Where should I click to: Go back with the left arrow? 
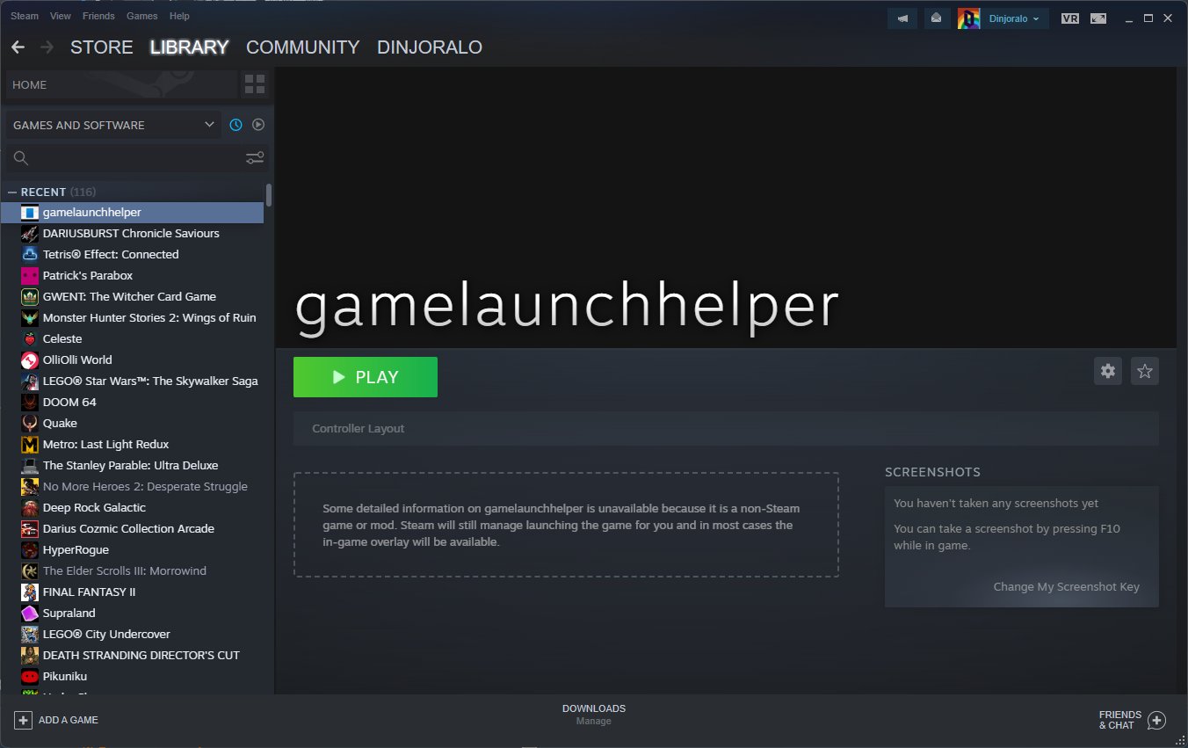point(18,47)
